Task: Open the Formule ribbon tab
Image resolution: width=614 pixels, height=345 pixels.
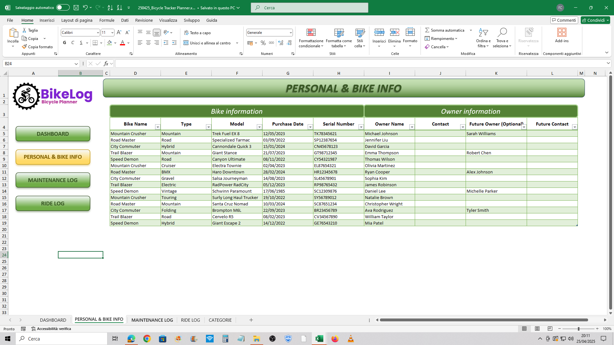Action: click(107, 20)
